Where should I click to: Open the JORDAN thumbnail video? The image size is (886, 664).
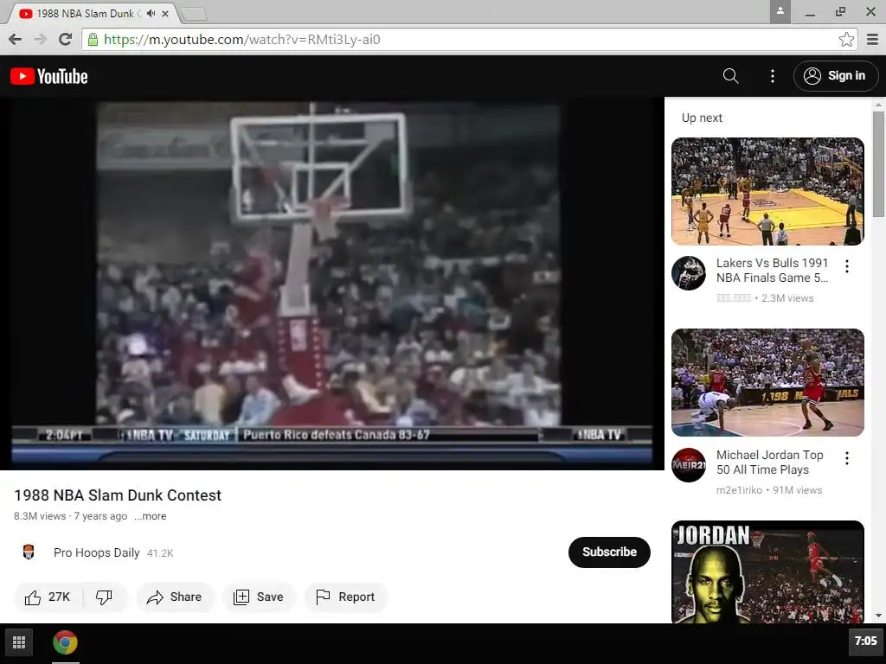[x=767, y=571]
